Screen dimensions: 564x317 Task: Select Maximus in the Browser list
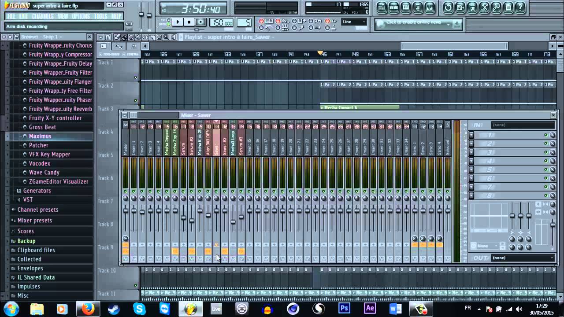[x=40, y=136]
